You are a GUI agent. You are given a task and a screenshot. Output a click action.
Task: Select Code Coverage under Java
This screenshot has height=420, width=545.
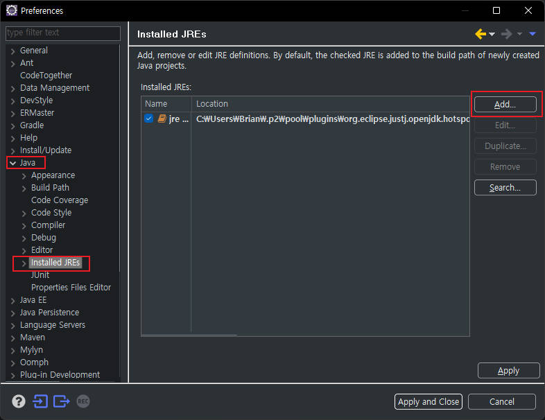click(x=60, y=200)
